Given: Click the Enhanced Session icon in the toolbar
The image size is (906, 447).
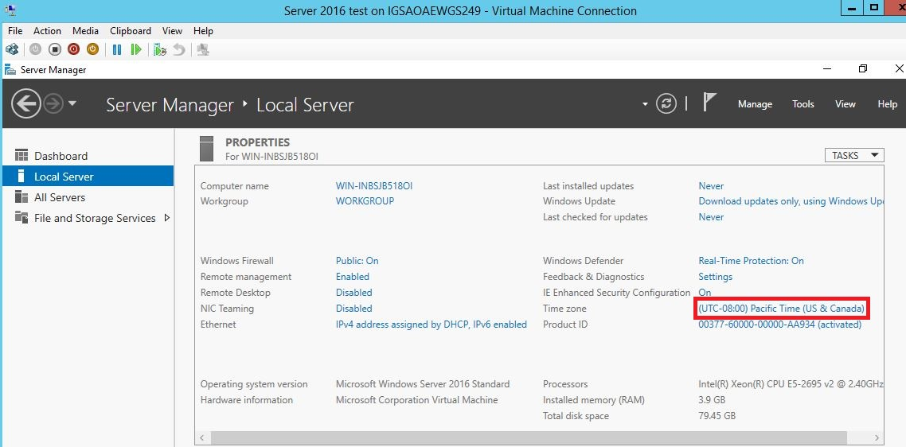Looking at the screenshot, I should pyautogui.click(x=203, y=49).
